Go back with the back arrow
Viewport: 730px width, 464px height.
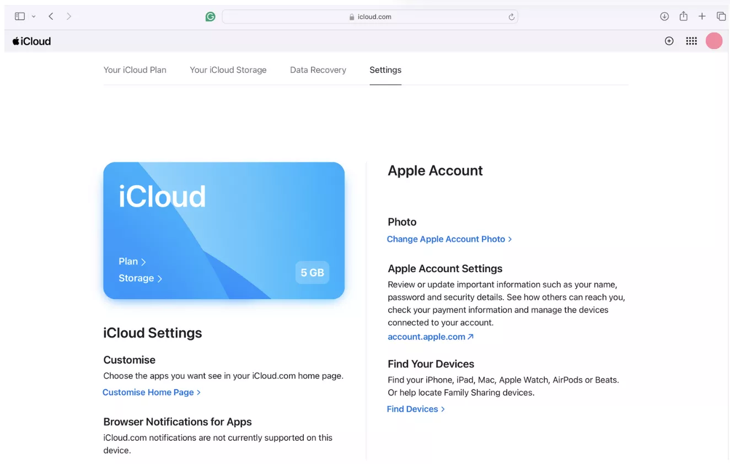(x=51, y=17)
